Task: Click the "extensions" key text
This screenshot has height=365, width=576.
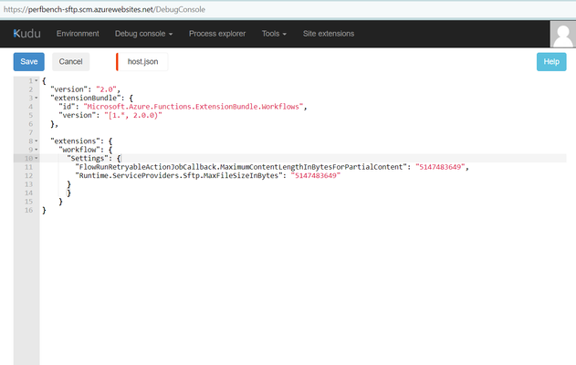Action: click(x=75, y=141)
